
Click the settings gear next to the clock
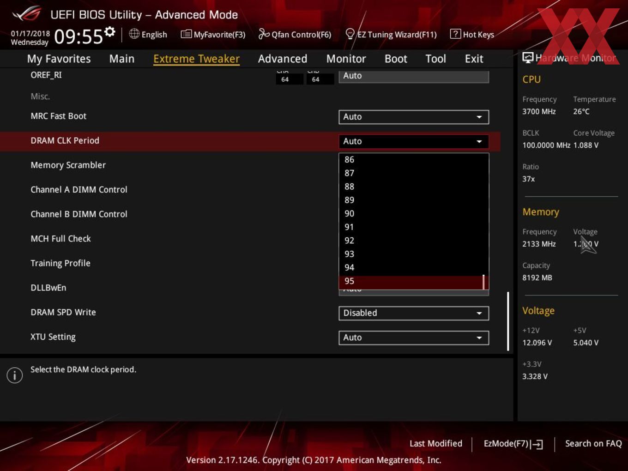[110, 32]
